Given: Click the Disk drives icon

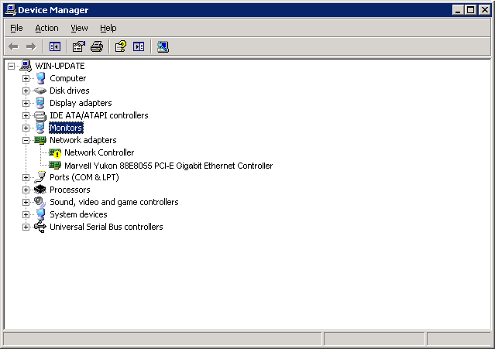Looking at the screenshot, I should coord(40,91).
